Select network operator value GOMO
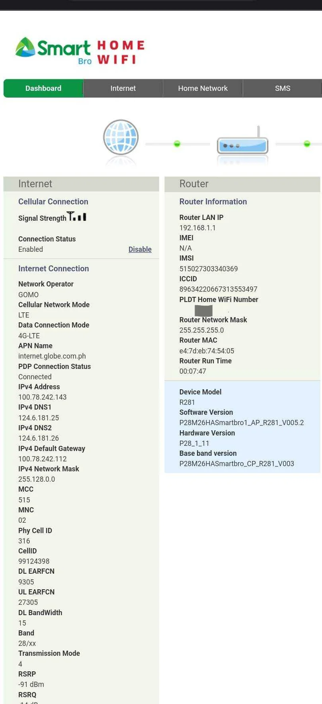This screenshot has height=704, width=322. pos(28,295)
